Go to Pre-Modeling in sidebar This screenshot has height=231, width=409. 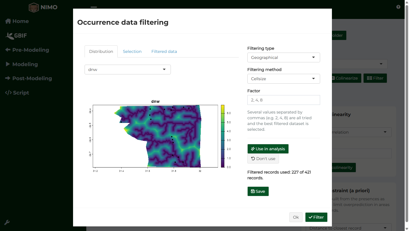point(27,50)
